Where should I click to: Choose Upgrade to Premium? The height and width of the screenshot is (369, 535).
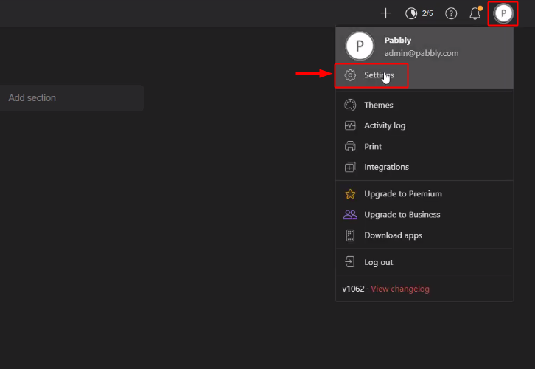[x=424, y=193]
